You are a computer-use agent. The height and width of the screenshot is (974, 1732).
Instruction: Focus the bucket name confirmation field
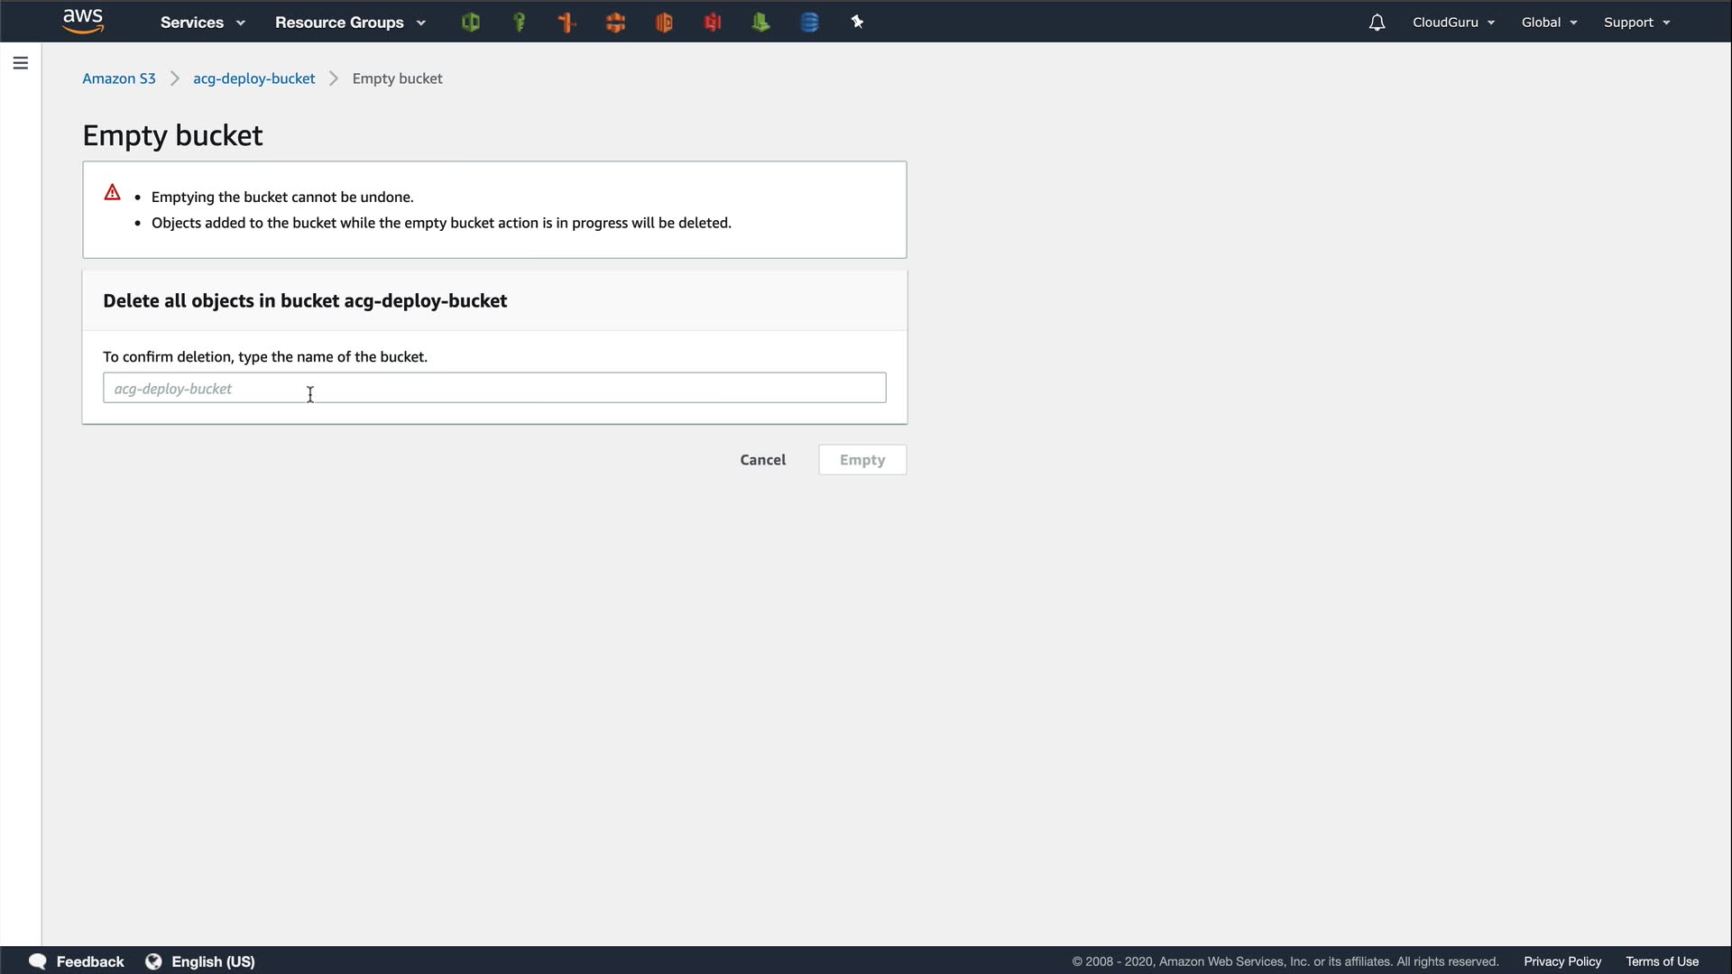click(x=494, y=388)
